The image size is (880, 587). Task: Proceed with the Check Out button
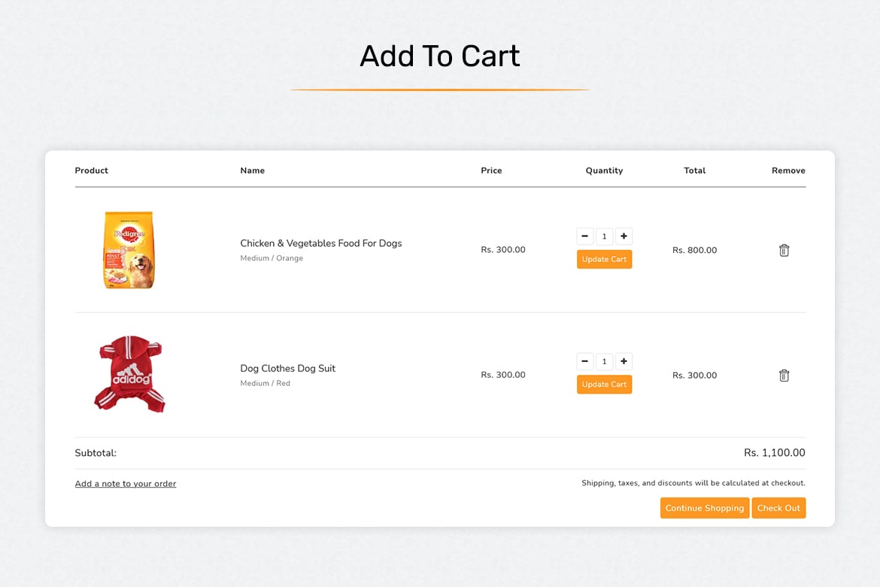pos(778,508)
